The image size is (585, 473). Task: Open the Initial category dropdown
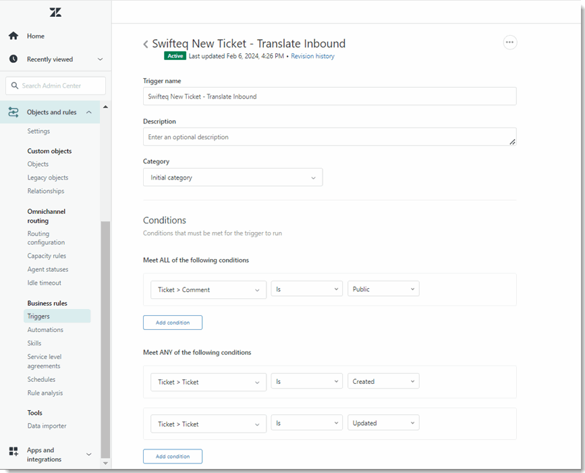pyautogui.click(x=233, y=177)
